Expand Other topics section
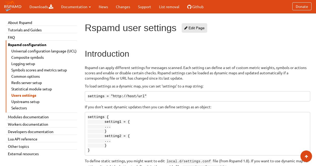 tap(18, 147)
